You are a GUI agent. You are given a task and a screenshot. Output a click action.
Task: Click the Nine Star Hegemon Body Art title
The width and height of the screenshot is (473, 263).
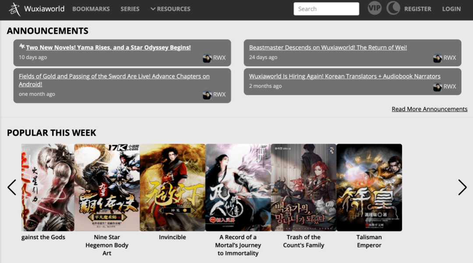pyautogui.click(x=107, y=245)
